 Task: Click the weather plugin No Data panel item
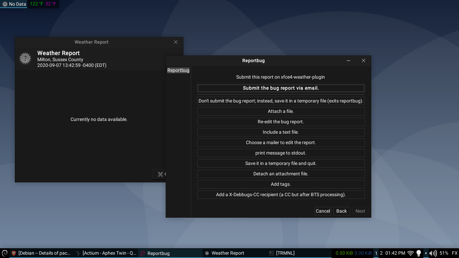14,4
